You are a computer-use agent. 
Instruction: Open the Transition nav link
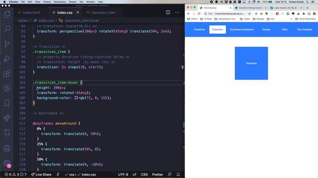click(218, 30)
